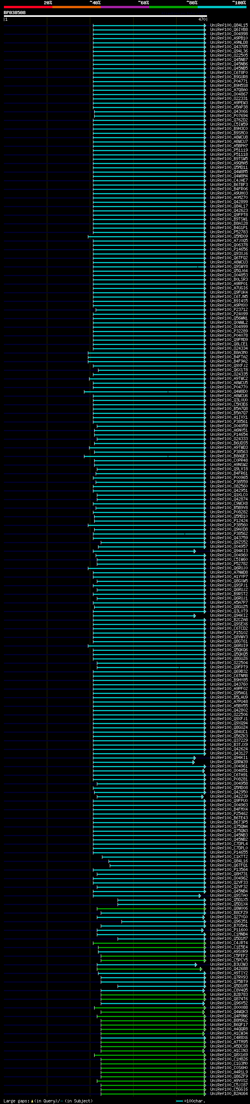Select hit label UniRef100_A8WCU8
The width and height of the screenshot is (250, 1104).
(x=229, y=137)
